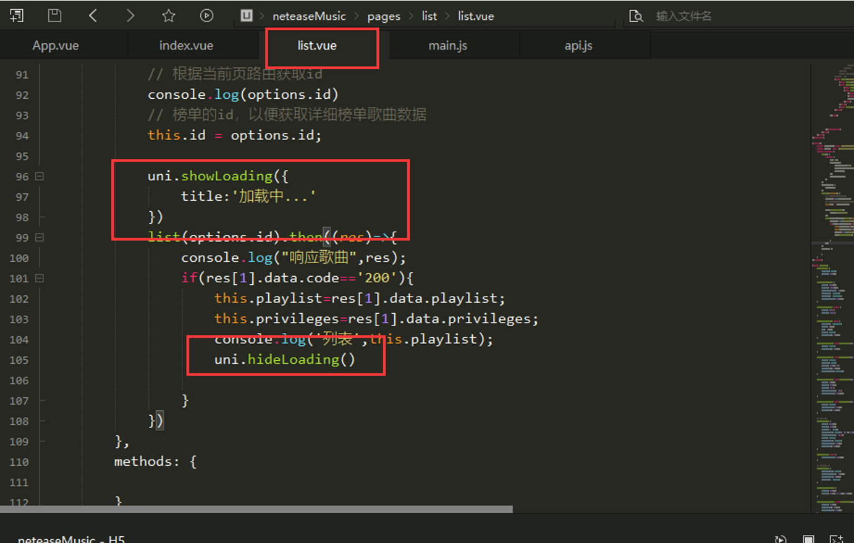Viewport: 854px width, 543px height.
Task: Click the console.log("响应歌曲",res); line
Action: click(x=294, y=258)
